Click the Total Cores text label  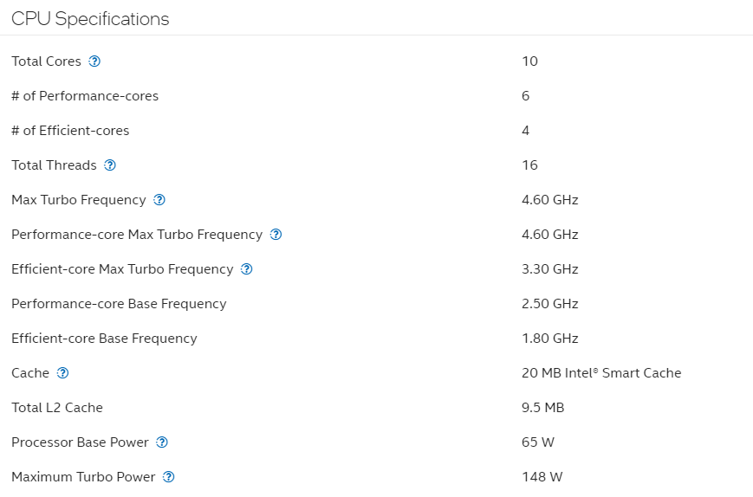(46, 61)
